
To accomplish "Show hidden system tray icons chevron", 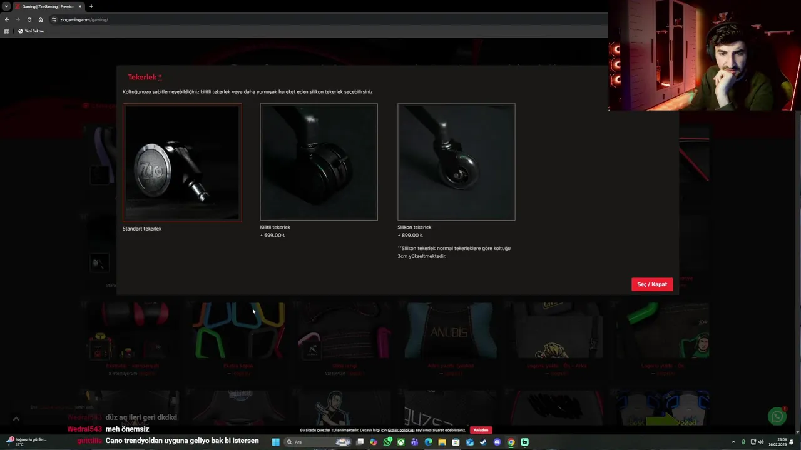I will [x=733, y=442].
